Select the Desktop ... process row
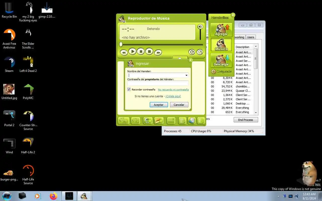The height and width of the screenshot is (201, 322). point(230,104)
